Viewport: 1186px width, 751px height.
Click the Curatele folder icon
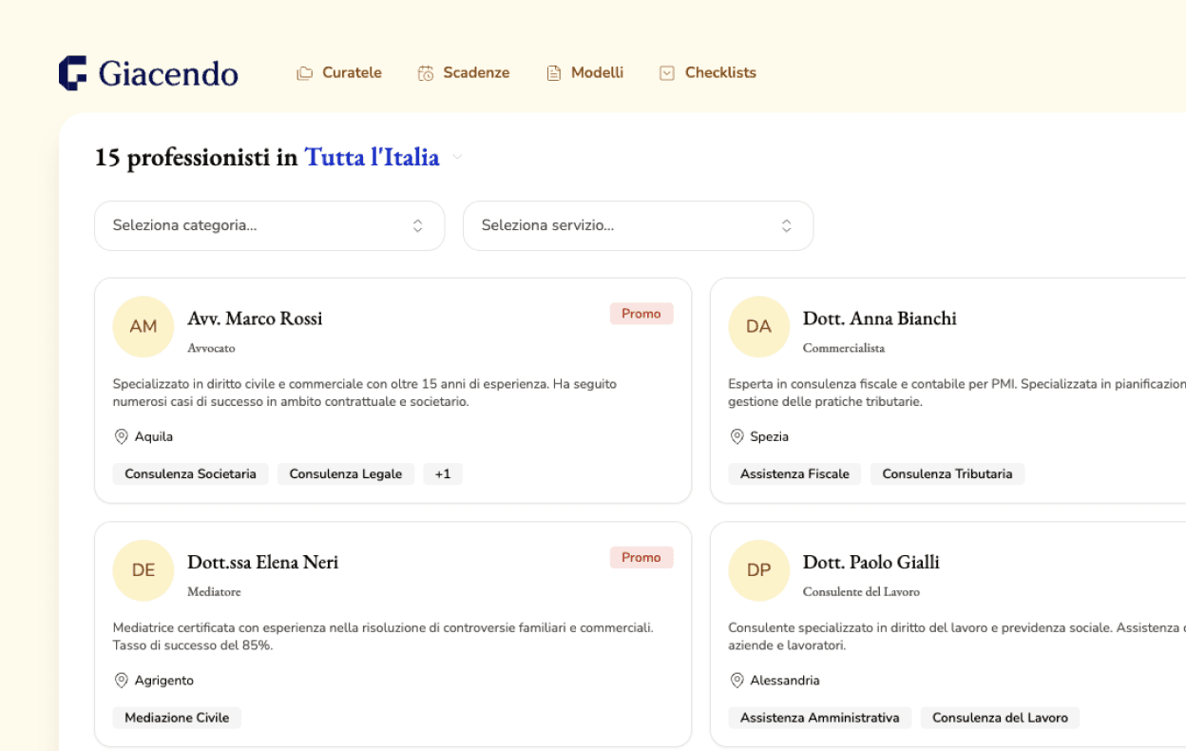point(304,73)
